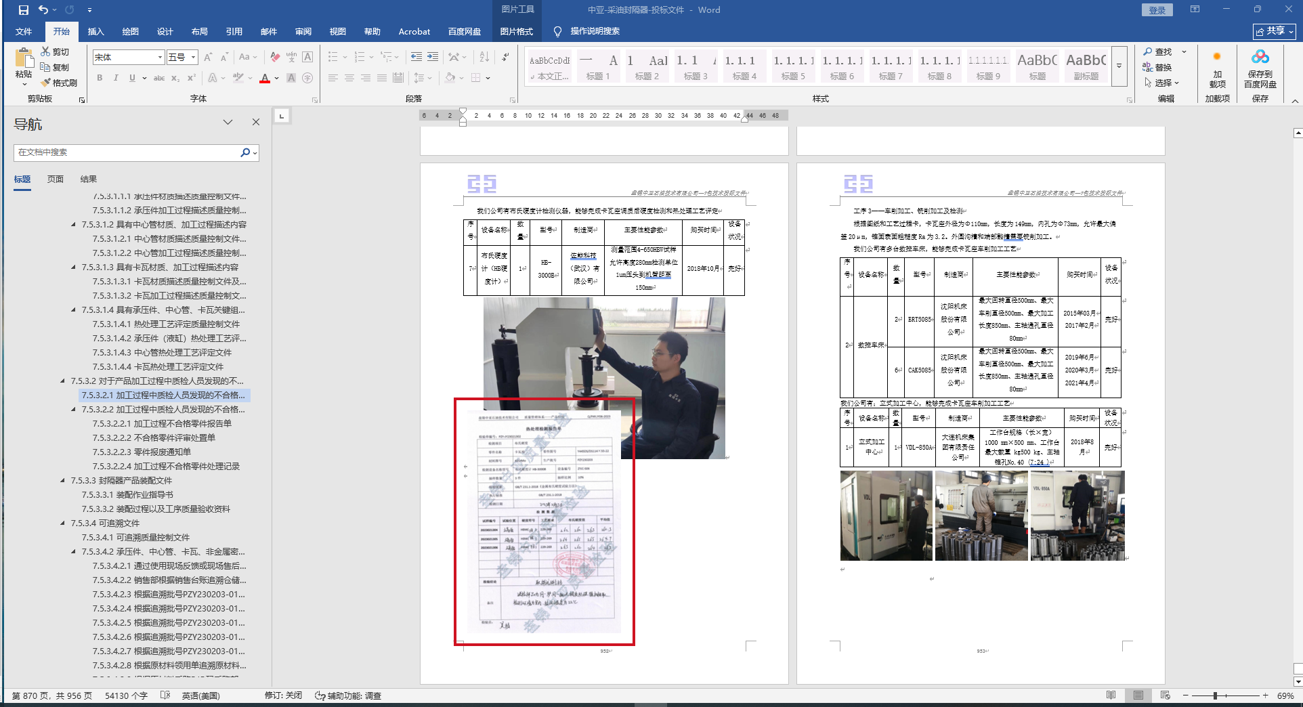Switch to the 页面 tab in navigation pane
The width and height of the screenshot is (1303, 707).
pos(56,179)
